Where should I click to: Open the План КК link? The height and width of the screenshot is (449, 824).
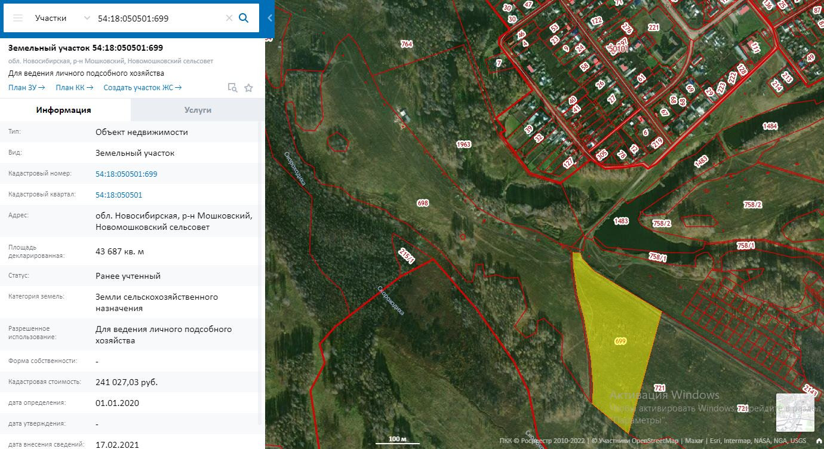(75, 88)
